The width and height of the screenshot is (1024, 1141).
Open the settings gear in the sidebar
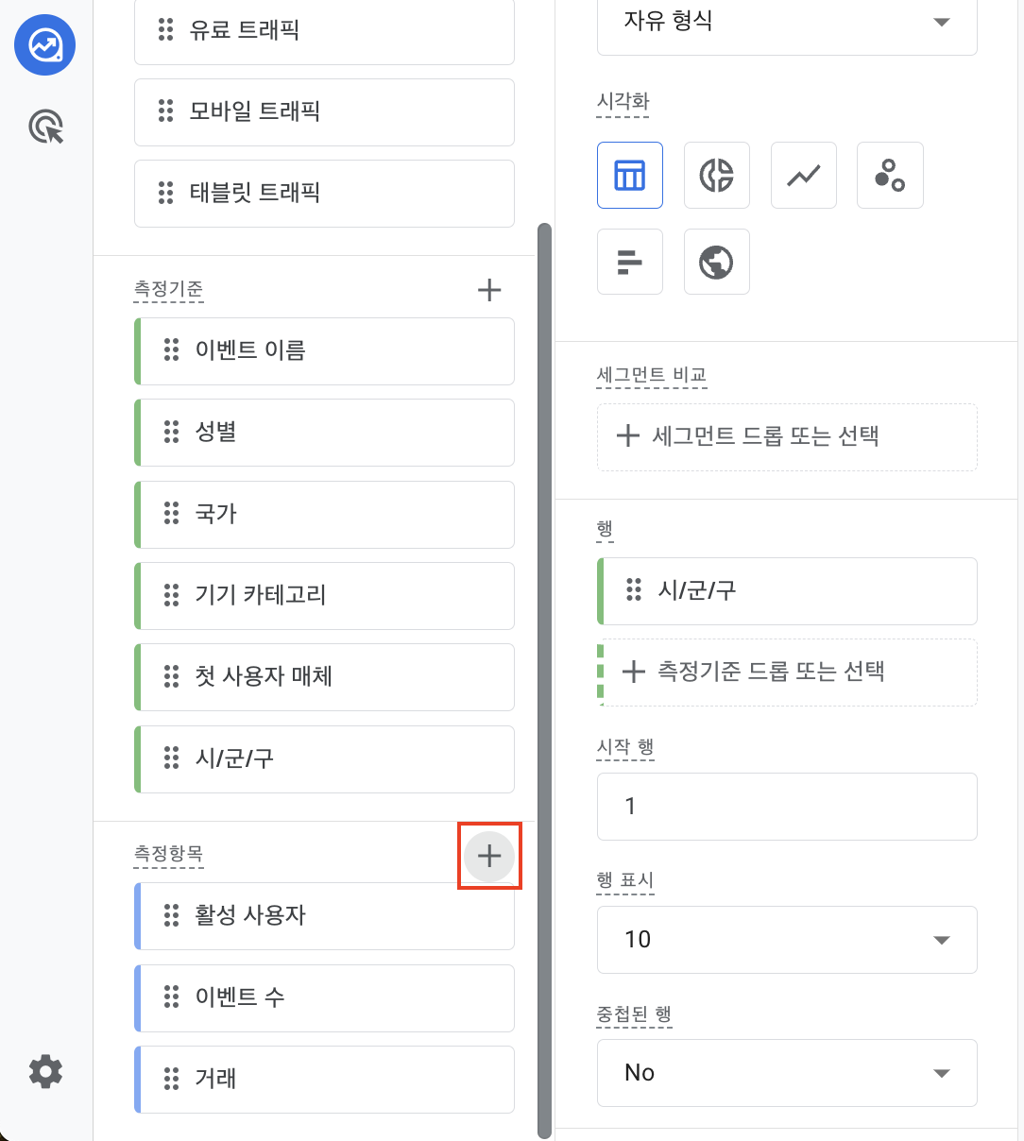point(44,1071)
